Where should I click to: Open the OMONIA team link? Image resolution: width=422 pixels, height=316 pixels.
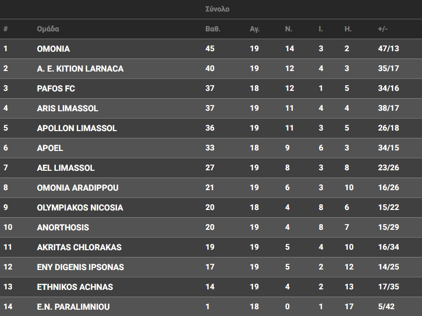tap(53, 49)
